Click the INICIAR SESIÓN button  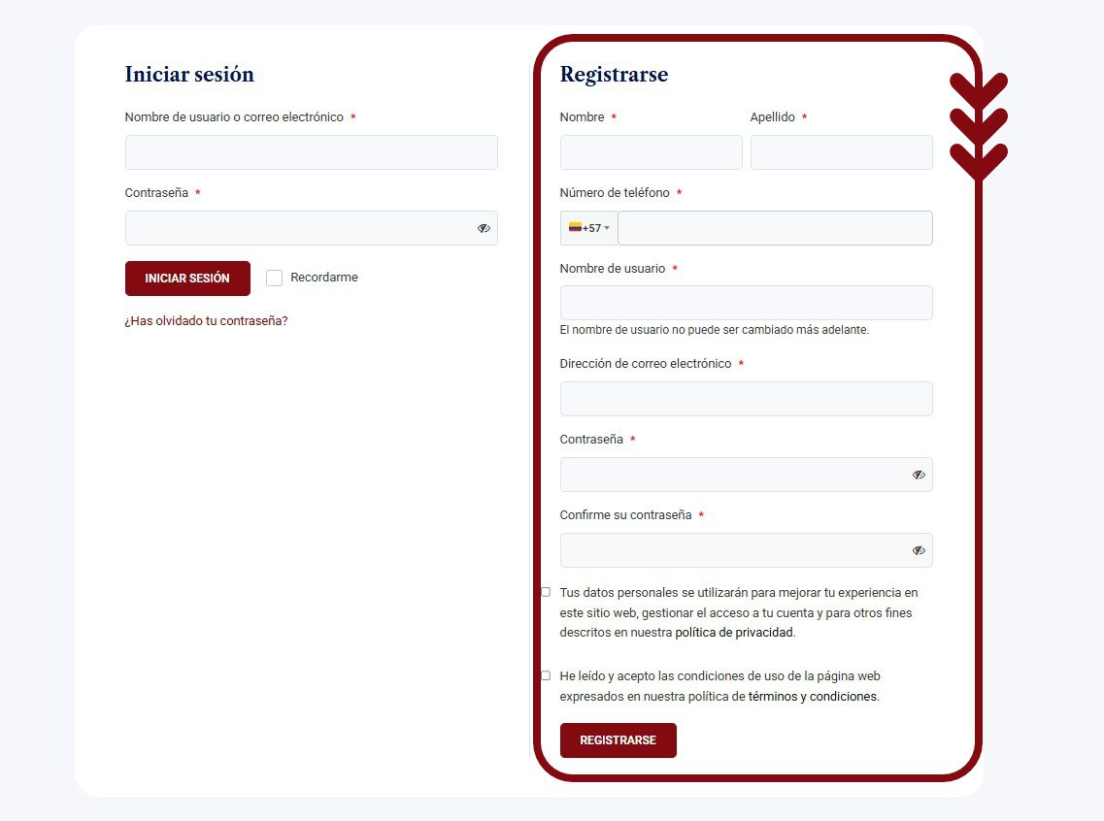pyautogui.click(x=187, y=279)
